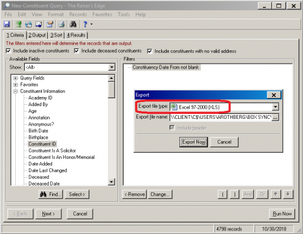The height and width of the screenshot is (234, 303).
Task: Select the Birth Date field
Action: [x=38, y=131]
